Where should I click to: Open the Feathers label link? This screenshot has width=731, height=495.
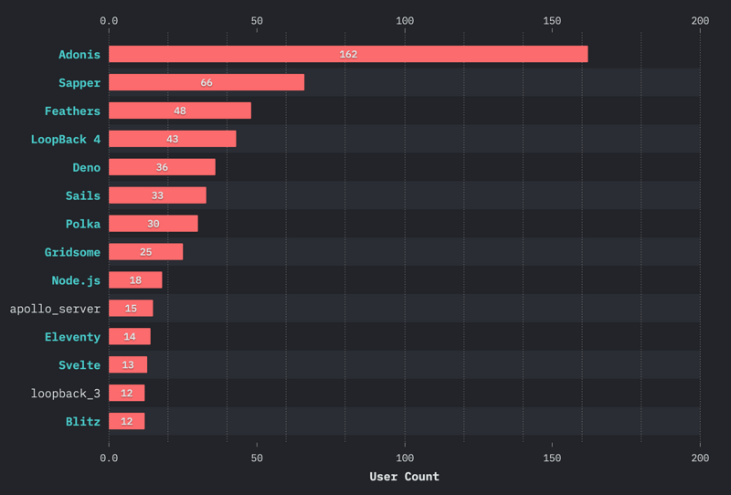72,111
